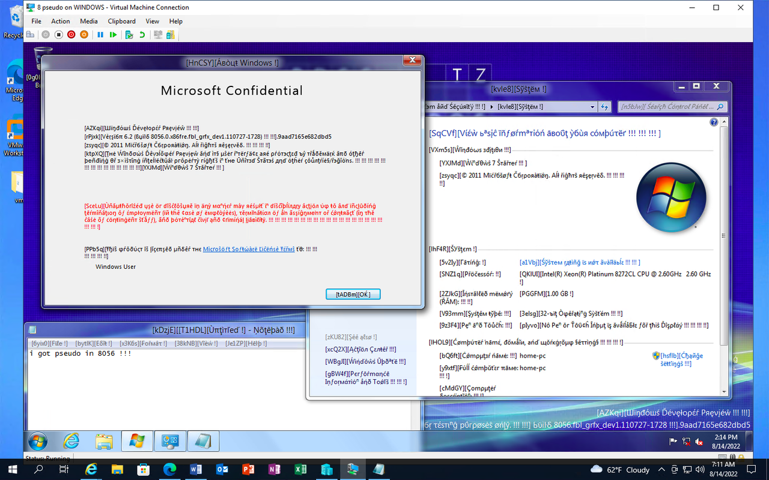Open the address bar dropdown in the System window

click(592, 107)
